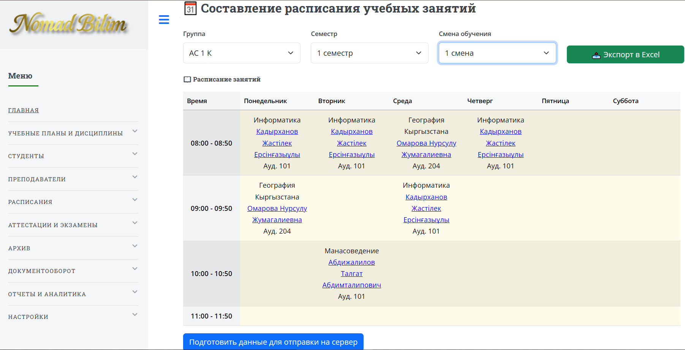
Task: Open Учебные планы и дисциплины menu
Action: [65, 133]
